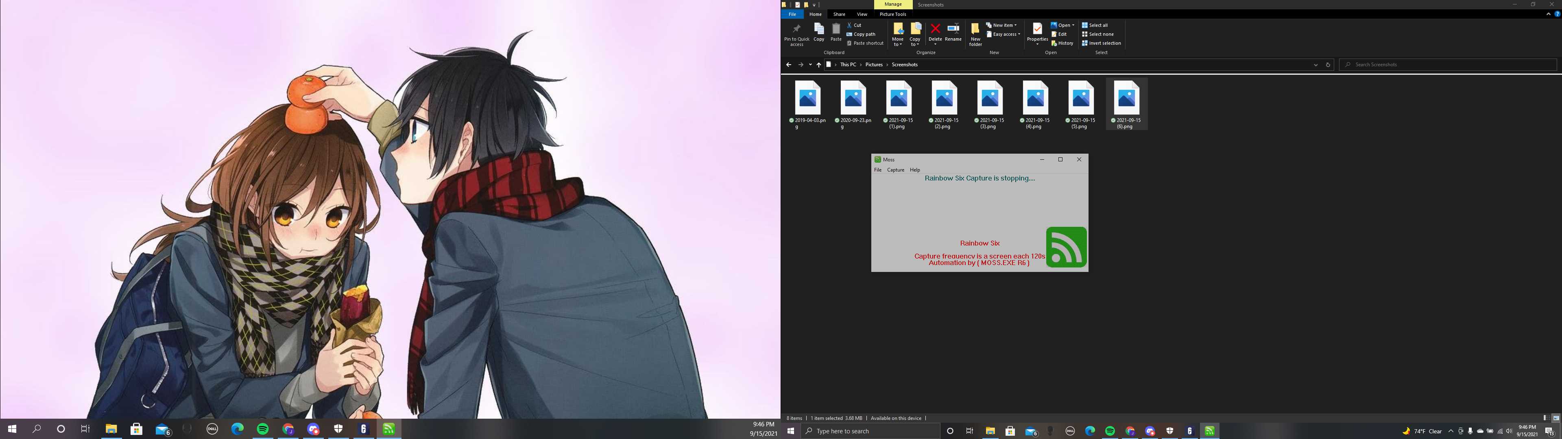Open the Moss Help menu
Screen dimensions: 1562x439
click(x=914, y=170)
